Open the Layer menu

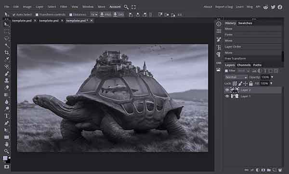click(39, 7)
